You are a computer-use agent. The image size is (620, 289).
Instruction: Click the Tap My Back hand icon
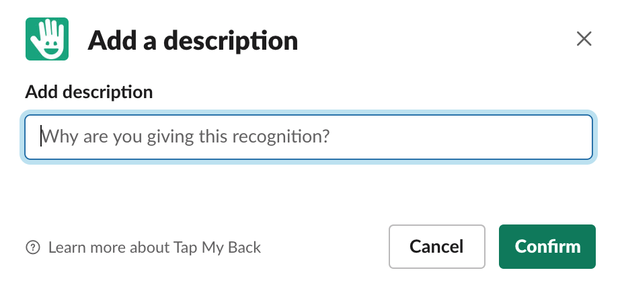47,39
